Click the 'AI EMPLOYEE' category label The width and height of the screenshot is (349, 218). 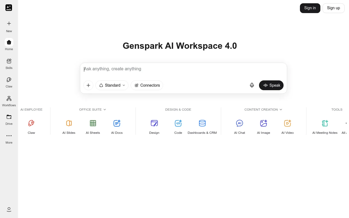click(x=31, y=110)
